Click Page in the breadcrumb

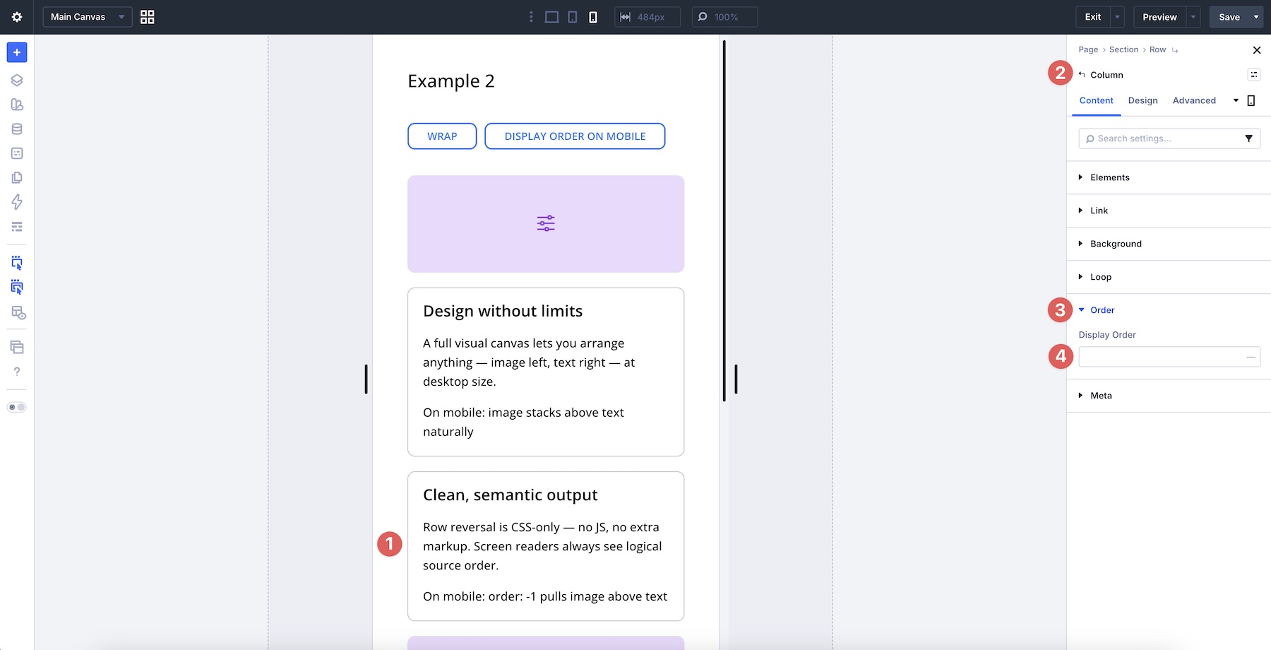1088,49
